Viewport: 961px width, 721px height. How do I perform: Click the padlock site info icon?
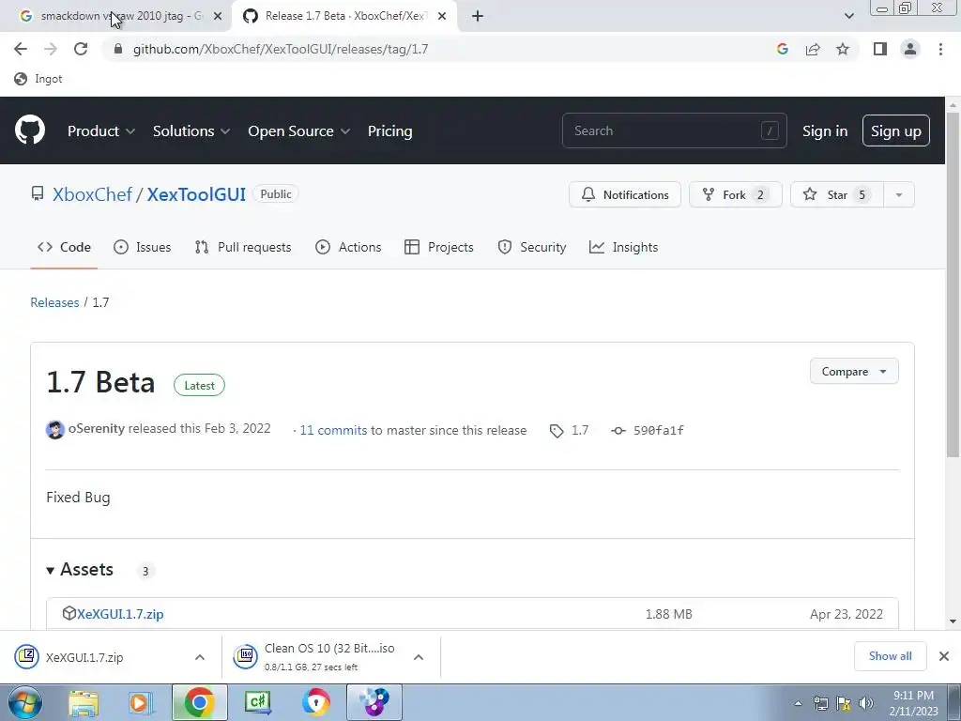coord(118,49)
